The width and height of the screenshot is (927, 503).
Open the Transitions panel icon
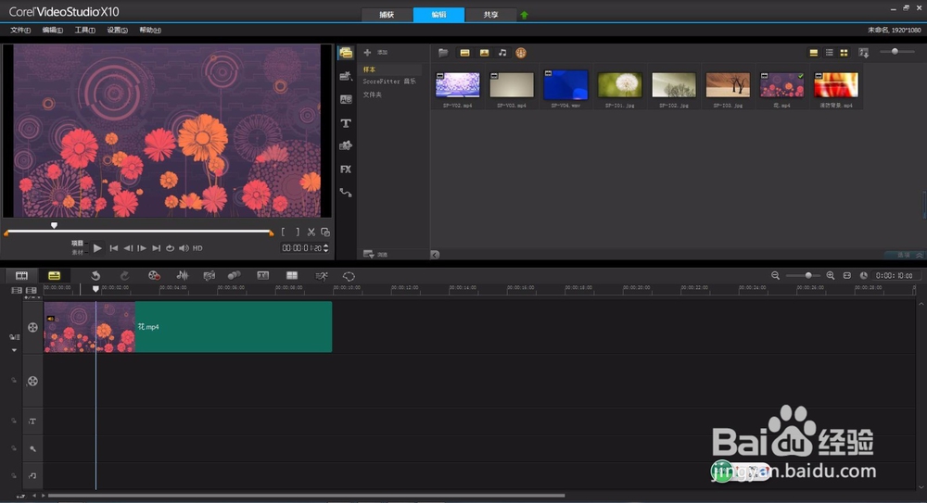[346, 99]
